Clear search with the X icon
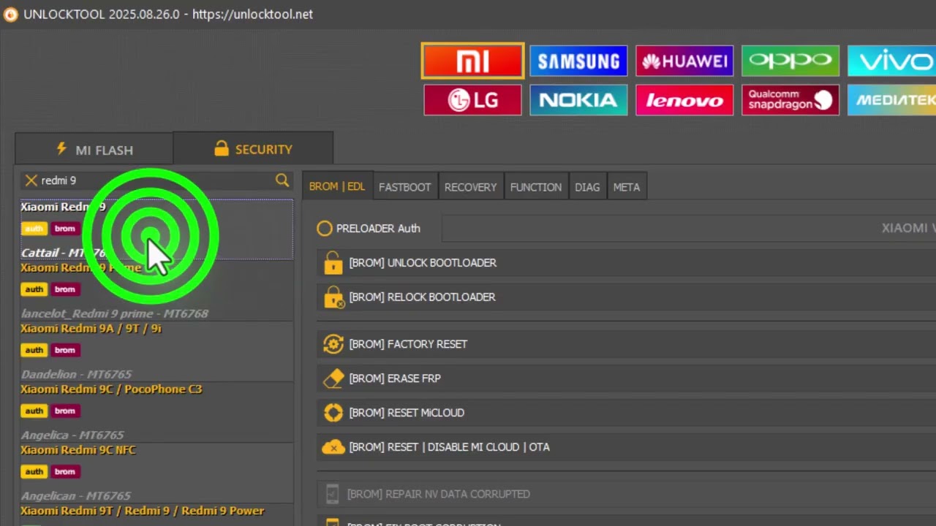 coord(31,180)
